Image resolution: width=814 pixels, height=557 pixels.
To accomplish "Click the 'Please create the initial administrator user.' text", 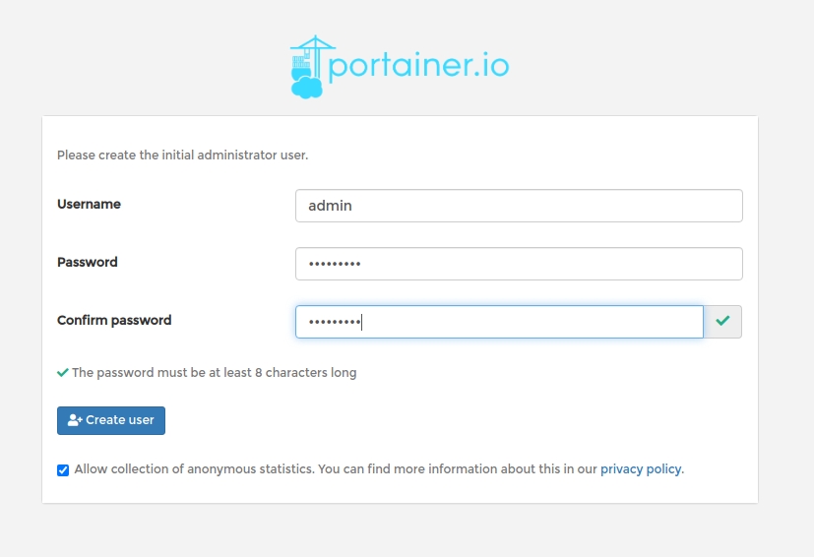I will point(183,155).
